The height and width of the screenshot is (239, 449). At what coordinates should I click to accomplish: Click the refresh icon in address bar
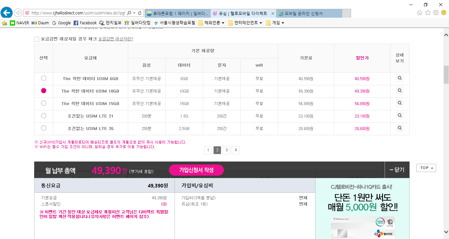(x=140, y=13)
